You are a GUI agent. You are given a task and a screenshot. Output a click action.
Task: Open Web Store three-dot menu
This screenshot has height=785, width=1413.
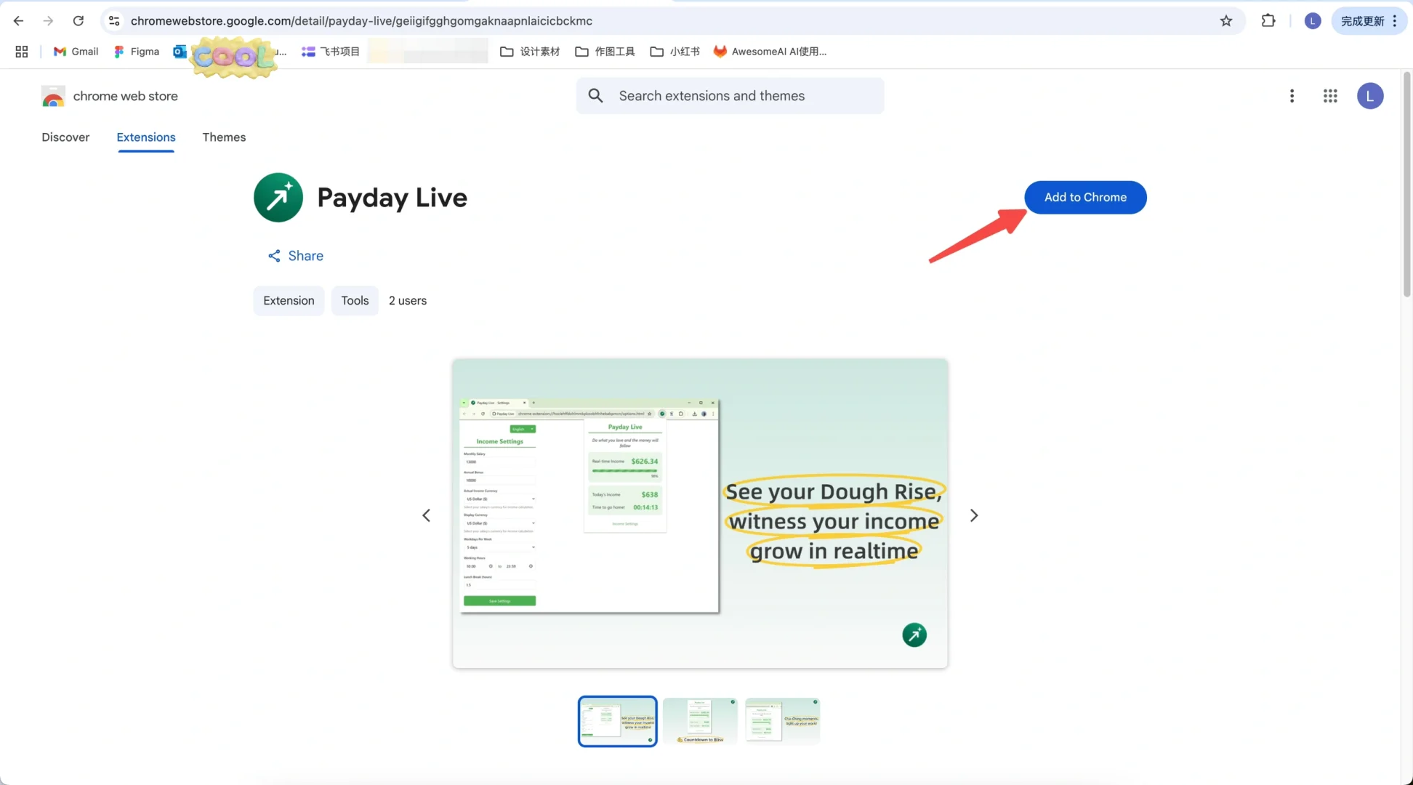tap(1292, 96)
